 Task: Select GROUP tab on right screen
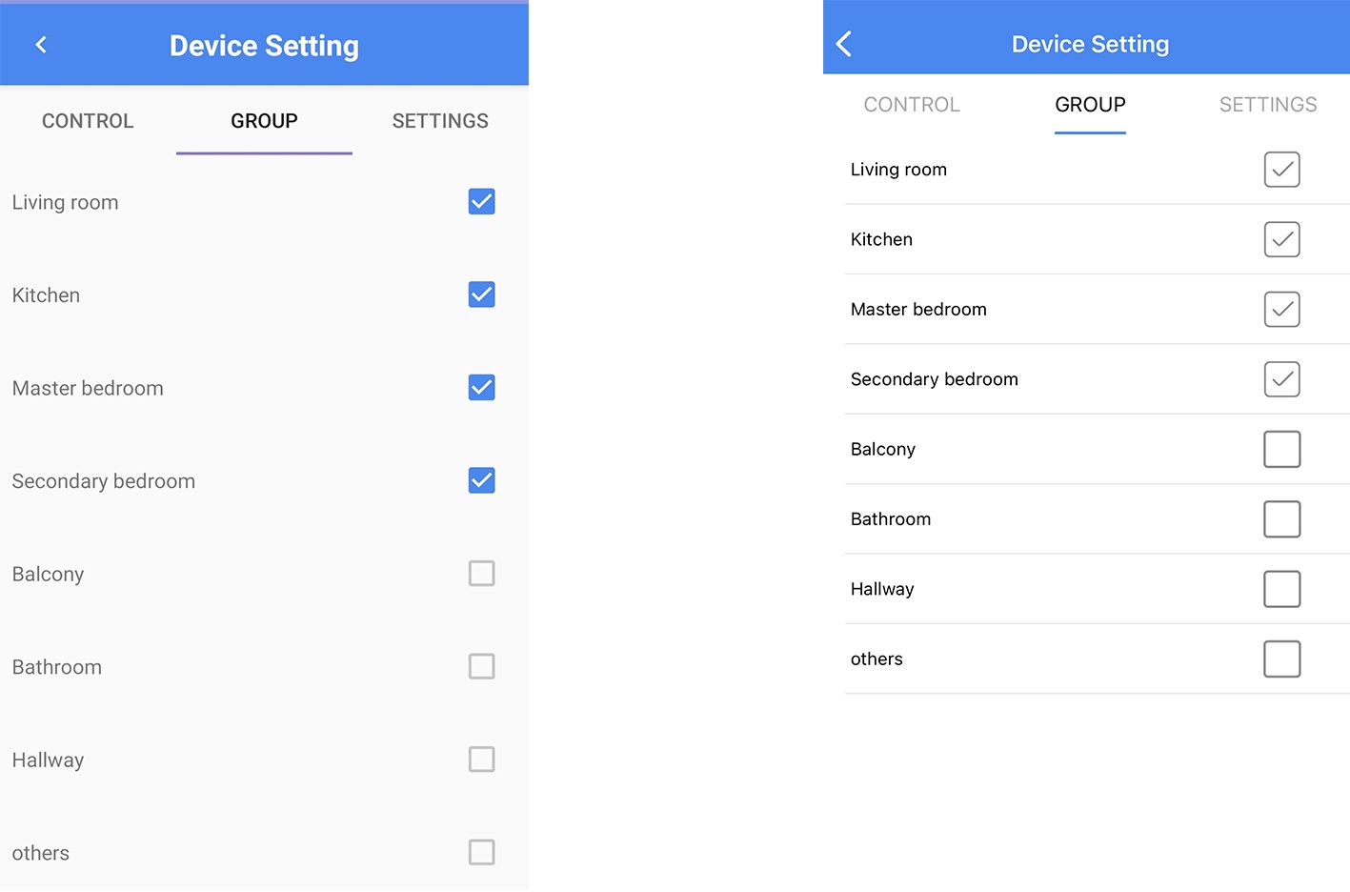coord(1090,105)
